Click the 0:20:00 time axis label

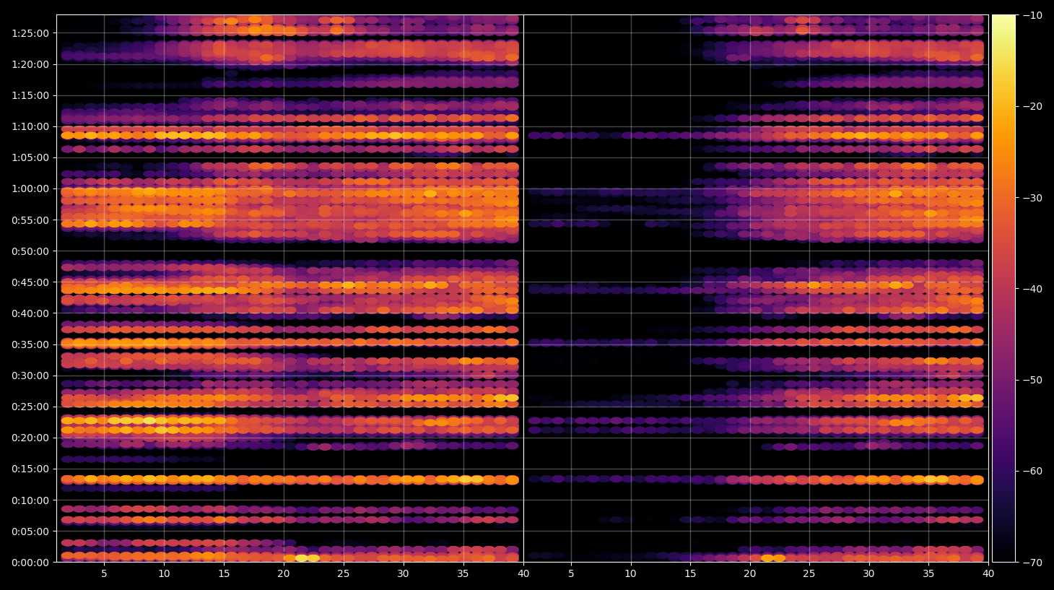point(30,438)
